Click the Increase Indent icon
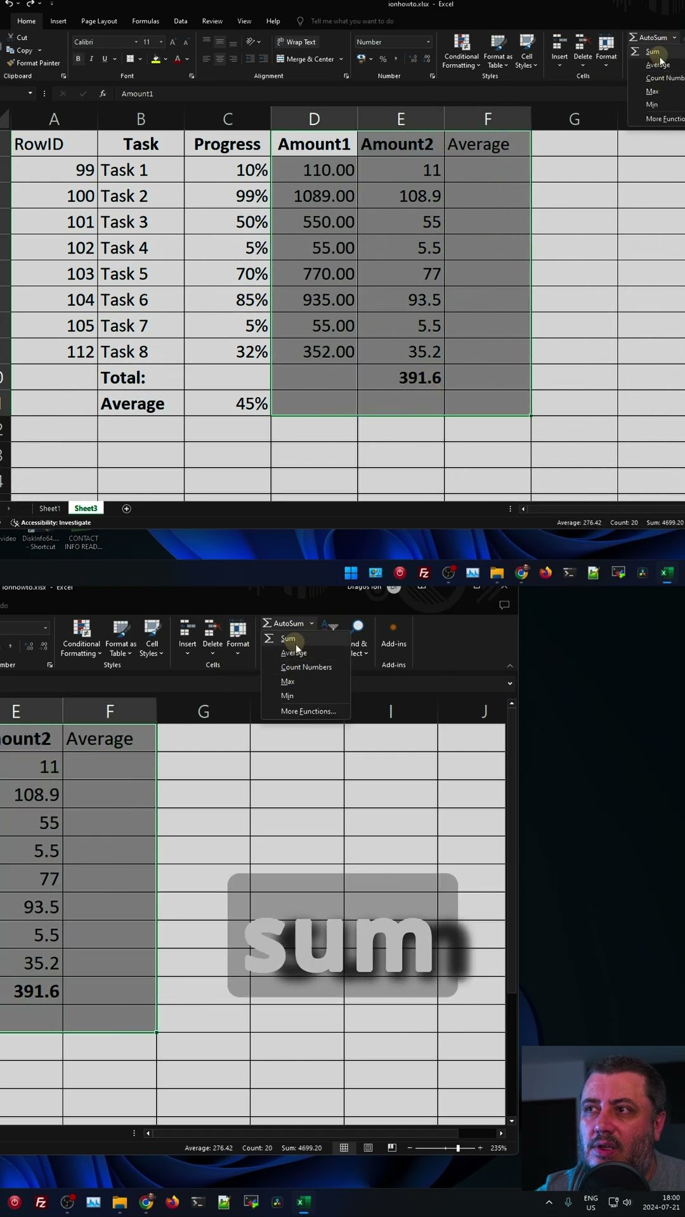The image size is (685, 1217). [263, 59]
